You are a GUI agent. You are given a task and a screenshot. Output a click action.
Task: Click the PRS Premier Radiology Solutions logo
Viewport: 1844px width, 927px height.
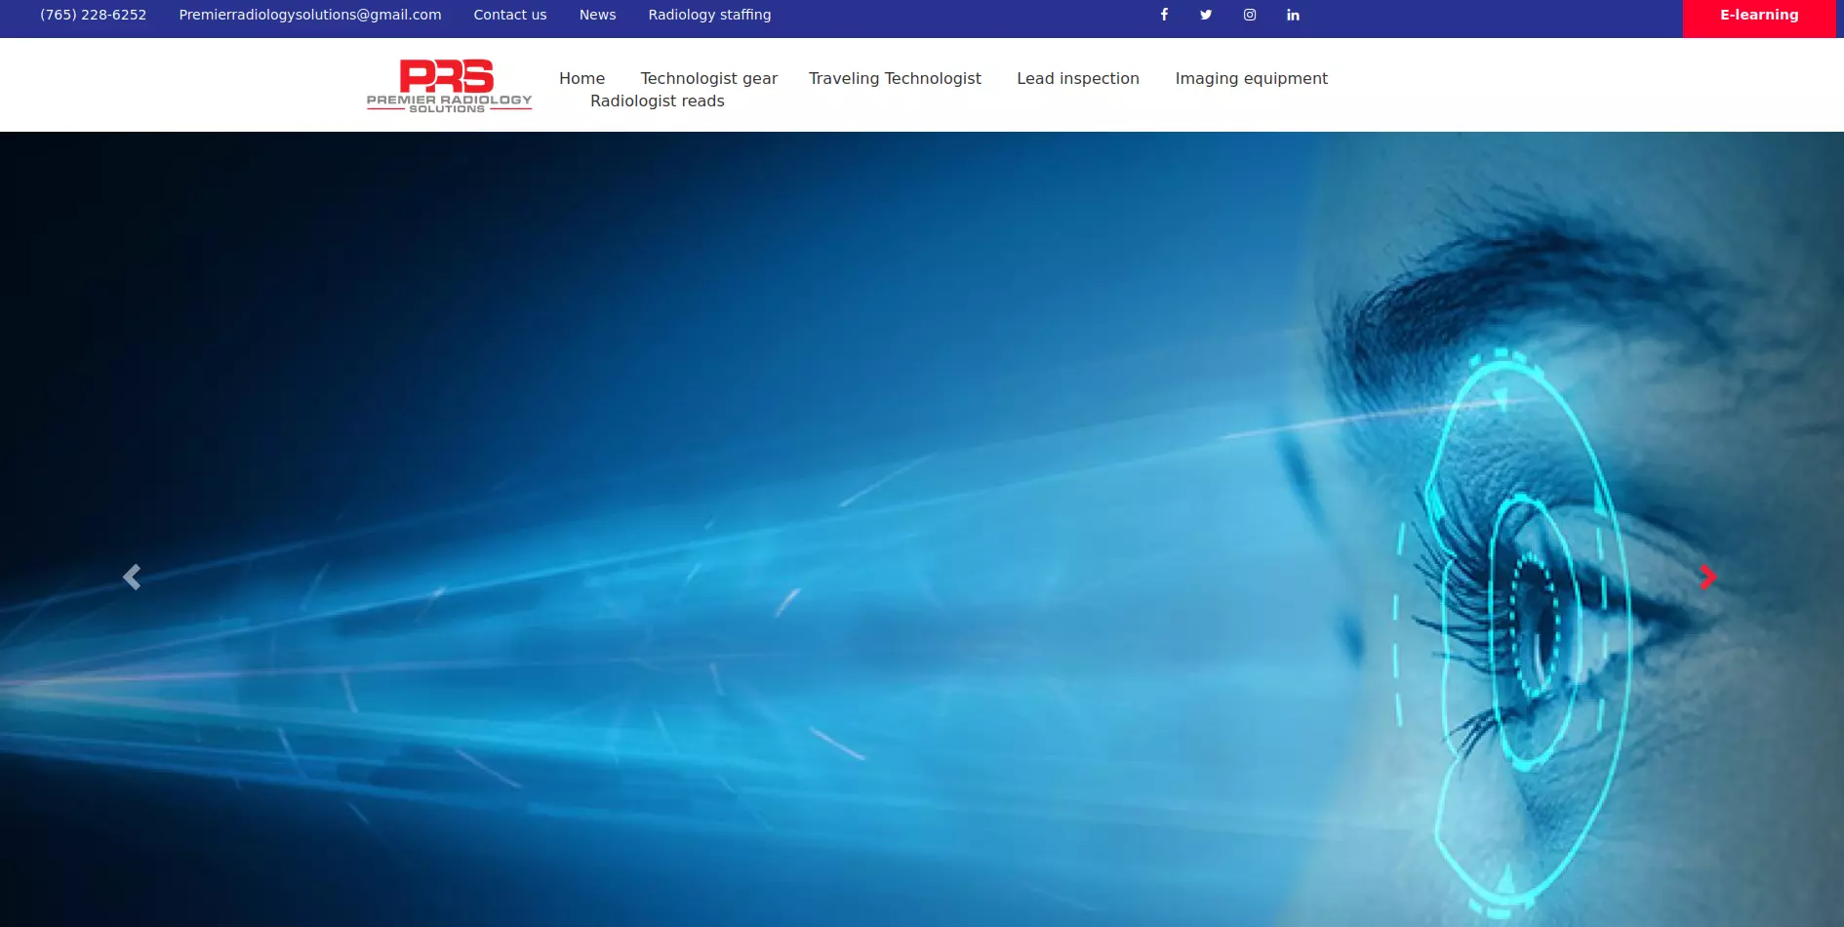click(x=449, y=86)
